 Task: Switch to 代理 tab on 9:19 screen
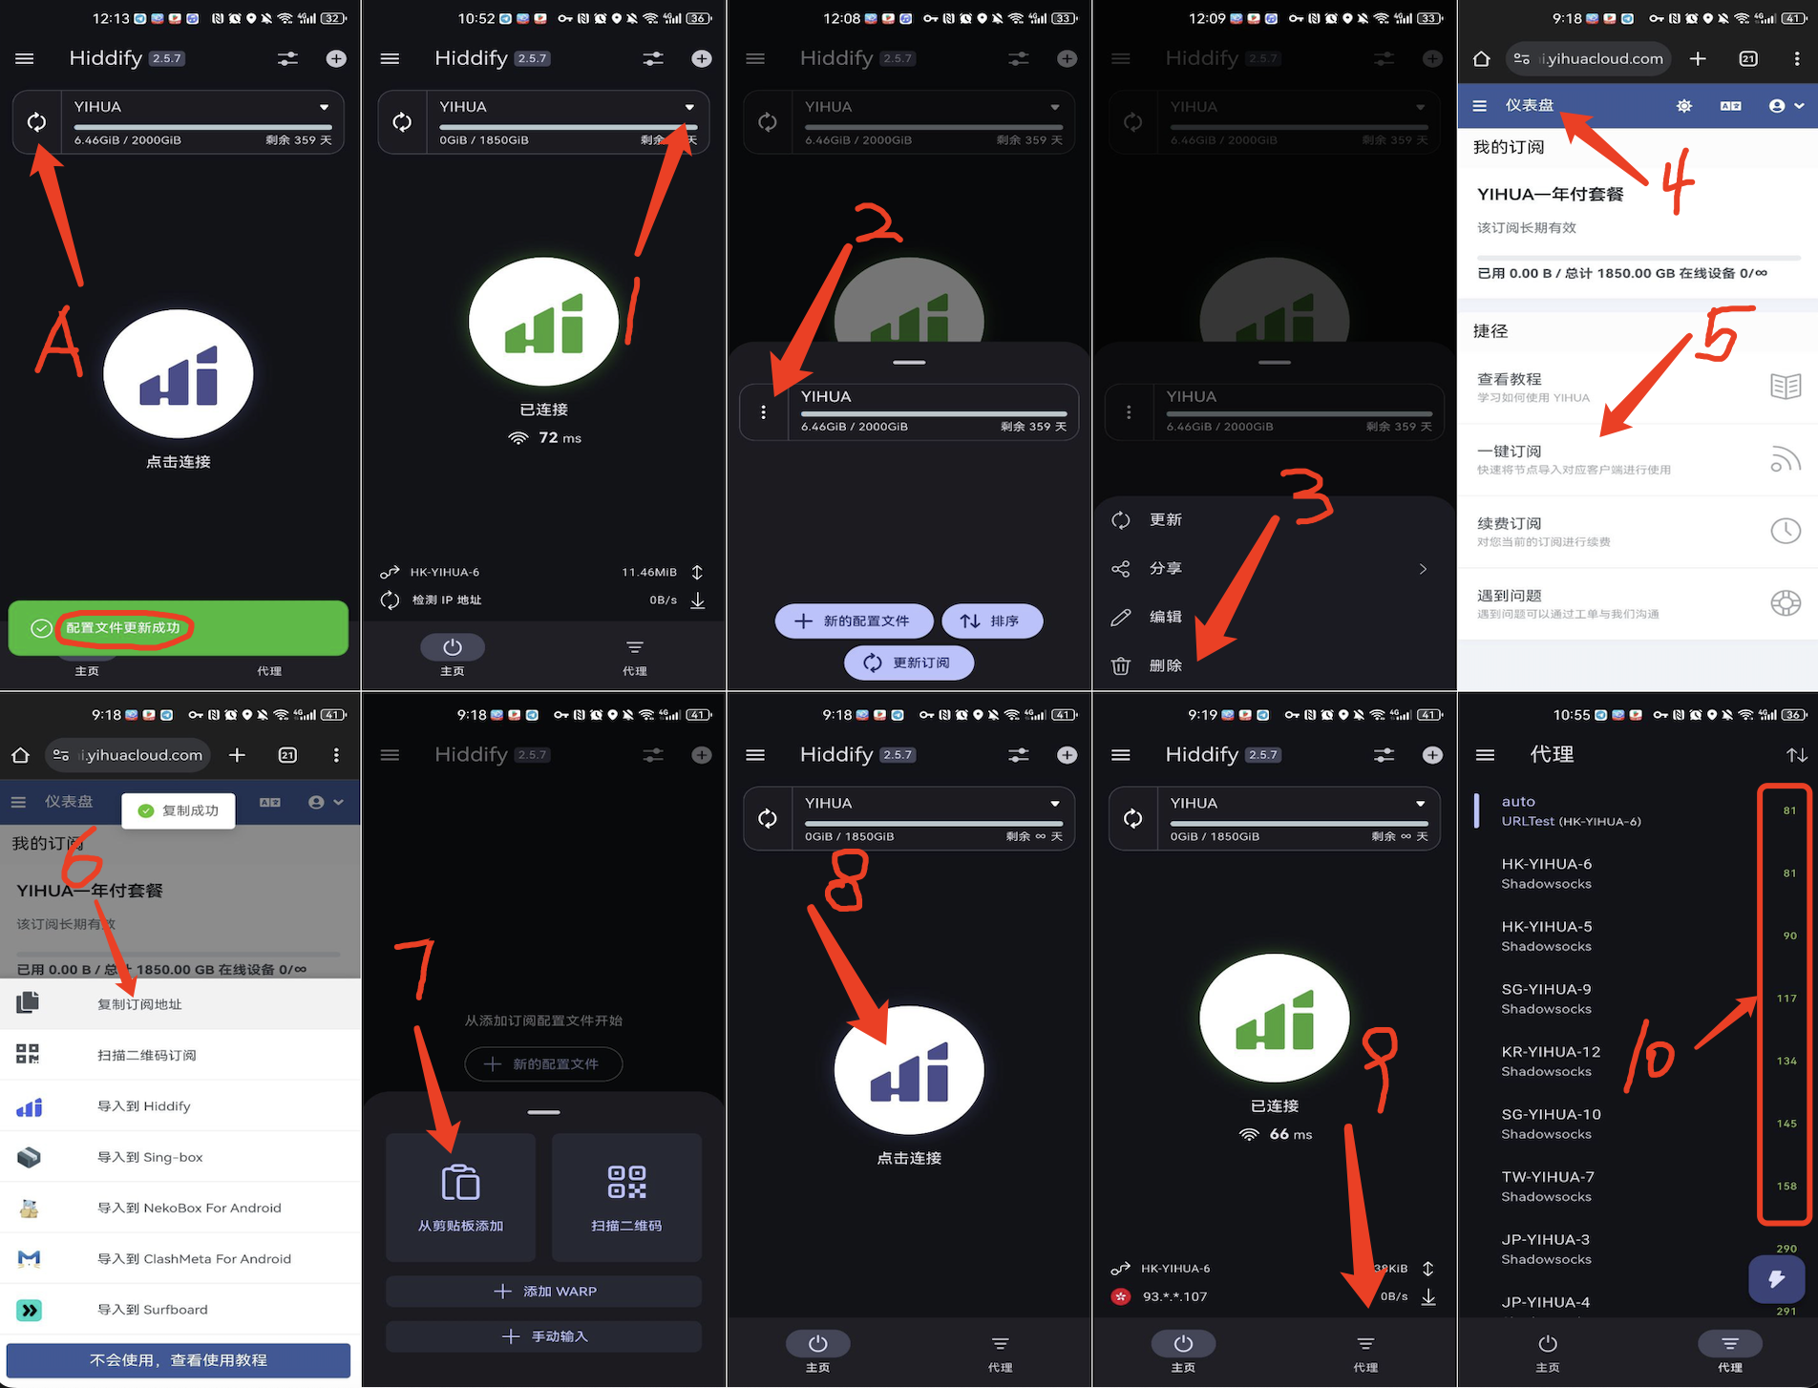(x=1365, y=1352)
